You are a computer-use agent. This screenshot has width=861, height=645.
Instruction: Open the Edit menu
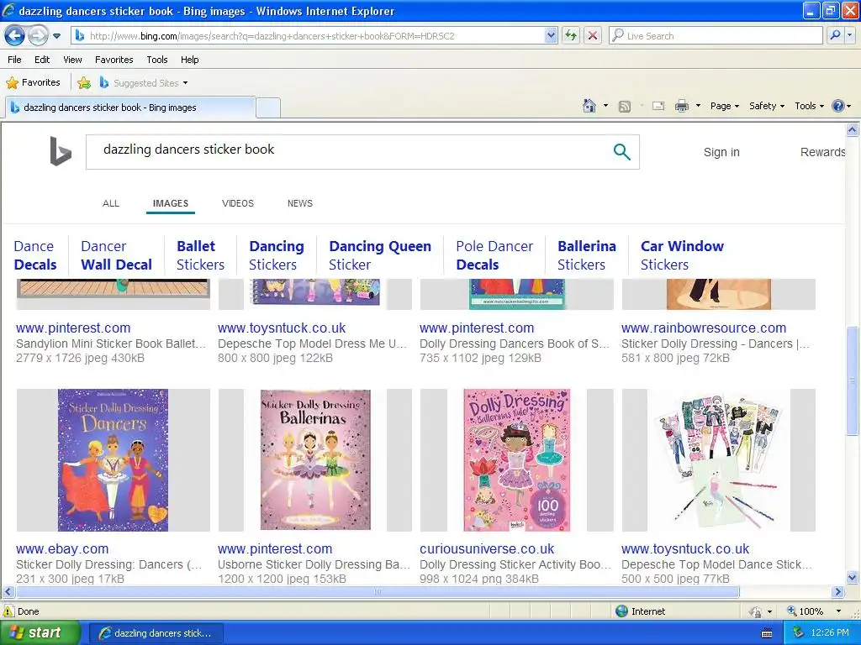[42, 60]
